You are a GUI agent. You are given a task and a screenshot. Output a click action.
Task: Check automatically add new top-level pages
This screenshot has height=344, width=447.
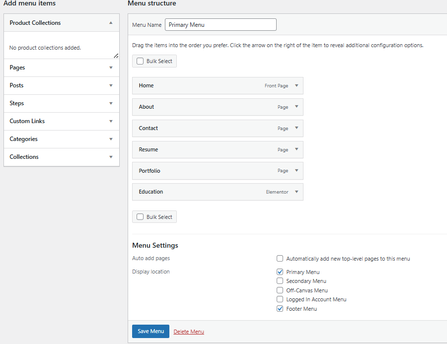pos(280,259)
